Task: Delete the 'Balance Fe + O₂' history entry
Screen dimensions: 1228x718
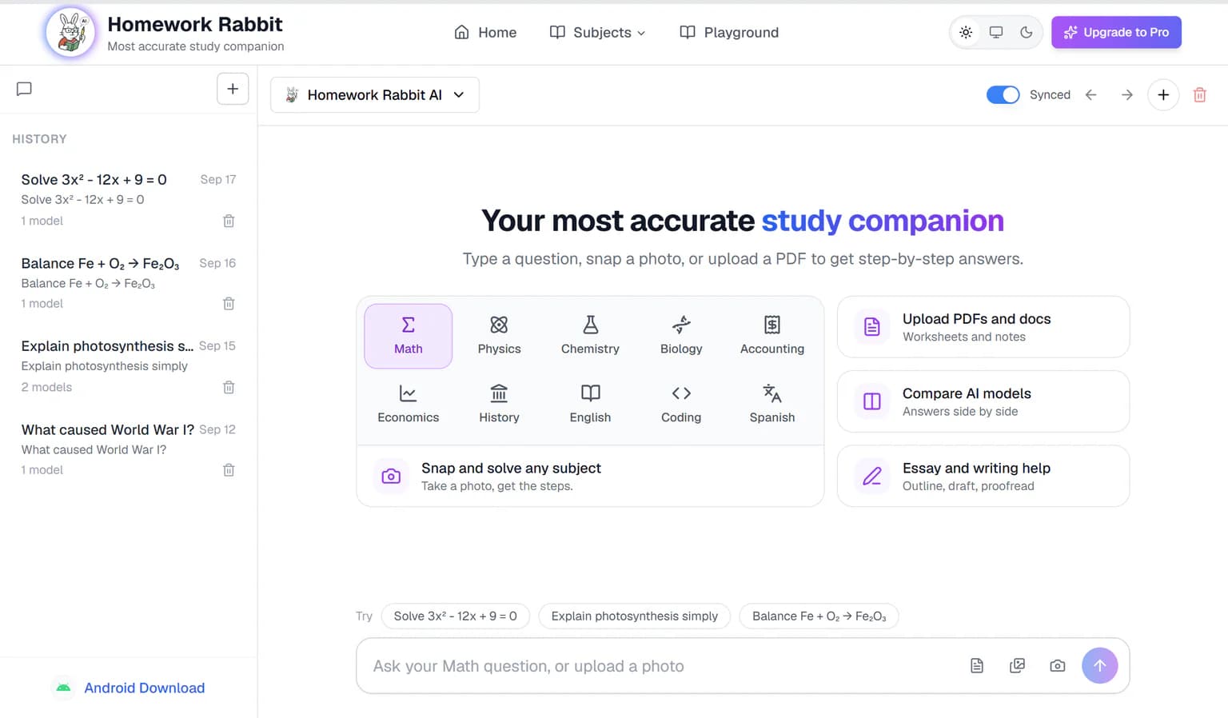Action: [x=229, y=304]
